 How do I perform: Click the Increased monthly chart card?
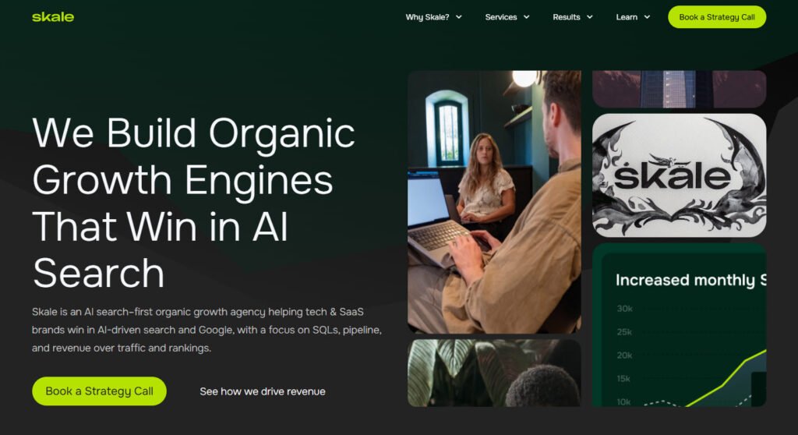point(679,325)
